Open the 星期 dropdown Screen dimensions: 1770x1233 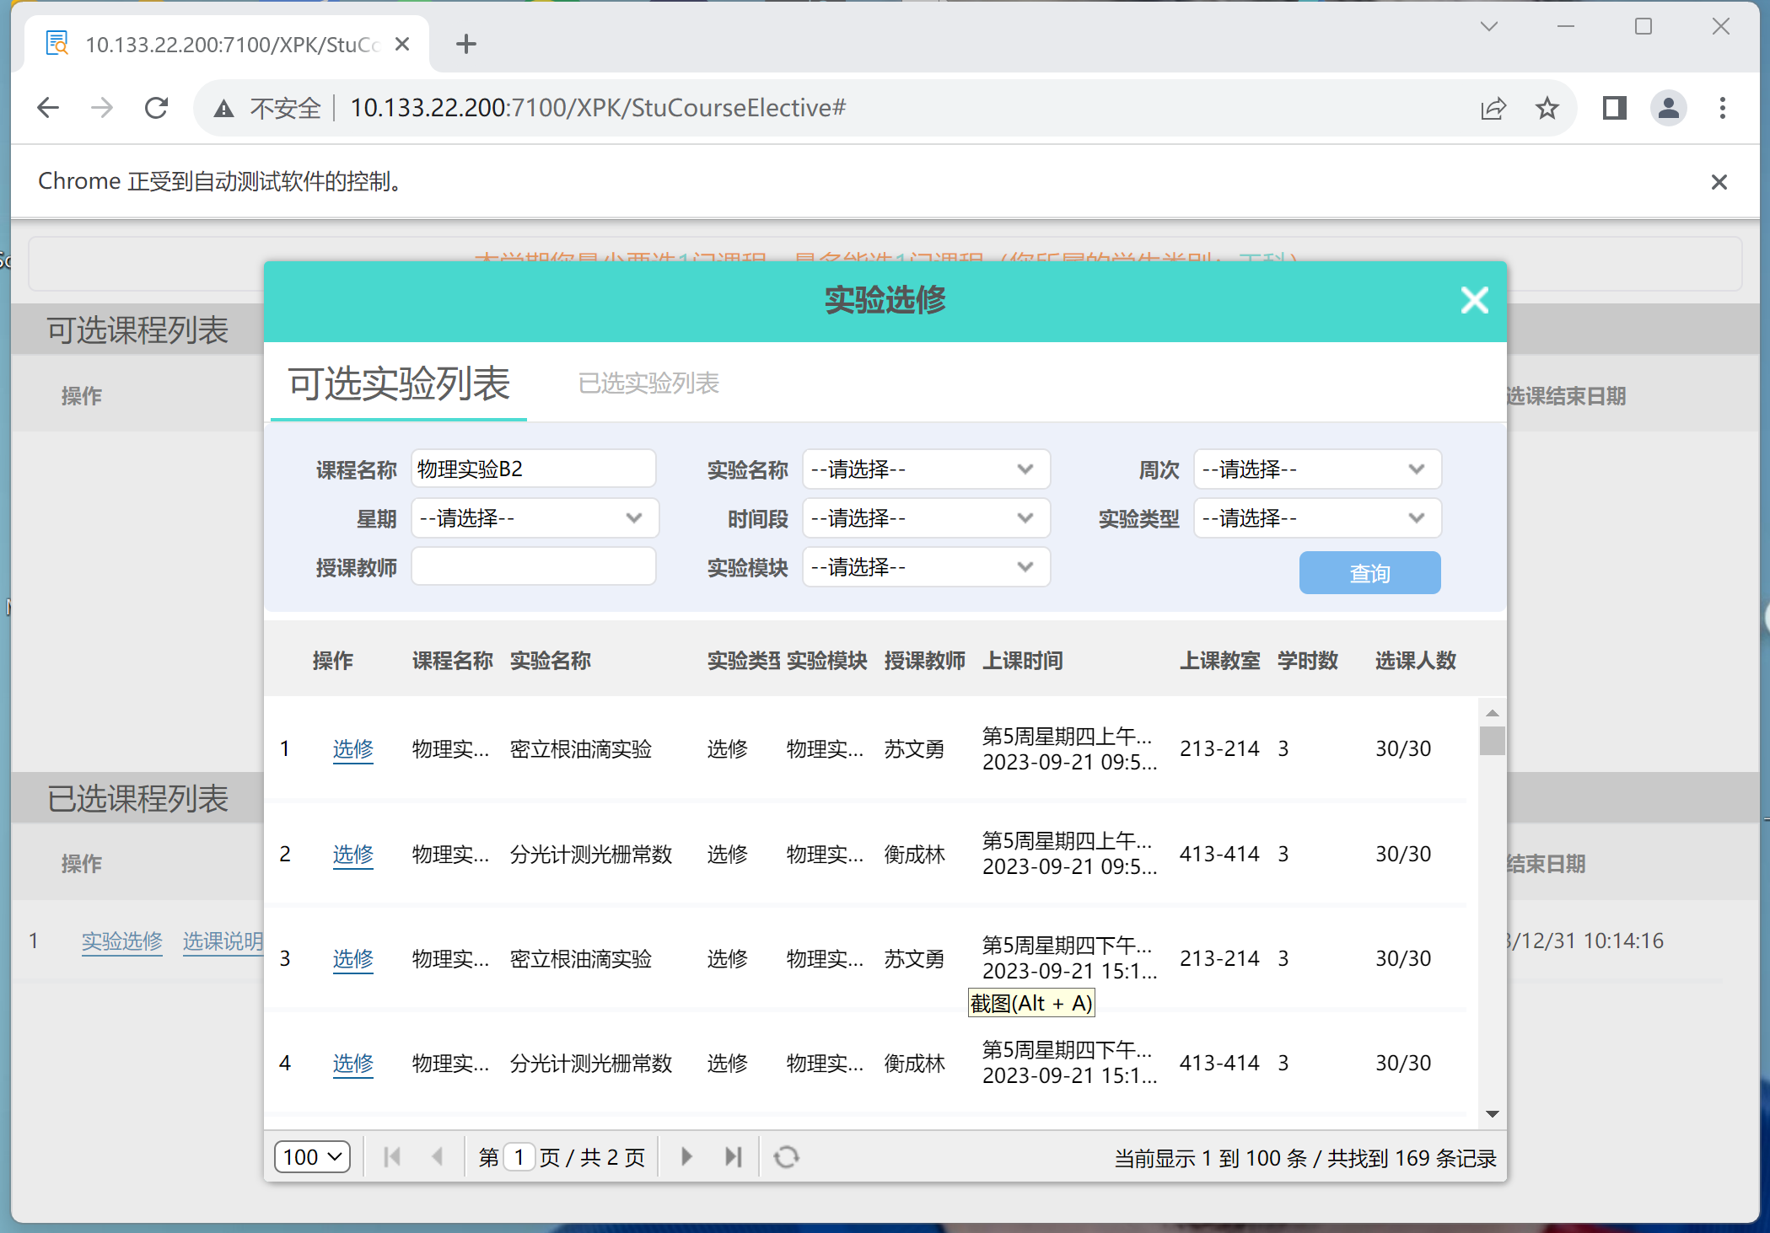coord(535,517)
